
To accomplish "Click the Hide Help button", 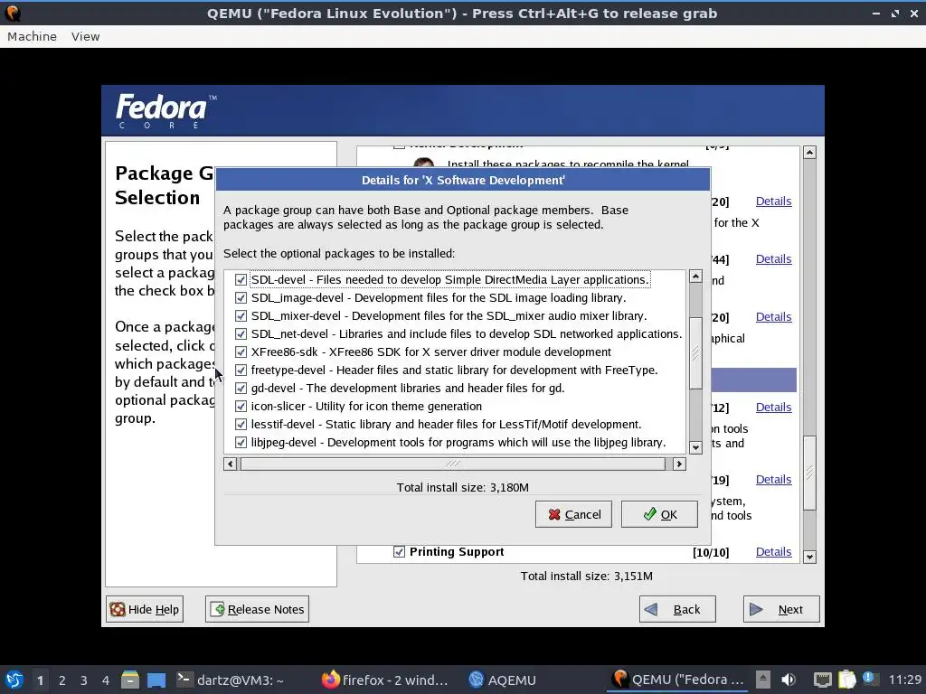I will coord(145,609).
